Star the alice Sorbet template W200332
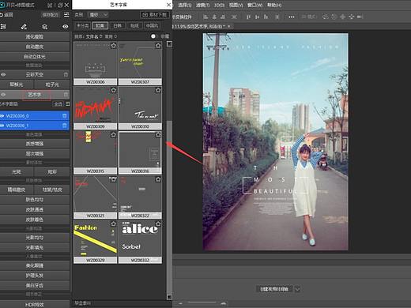This screenshot has width=411, height=308. point(158,223)
